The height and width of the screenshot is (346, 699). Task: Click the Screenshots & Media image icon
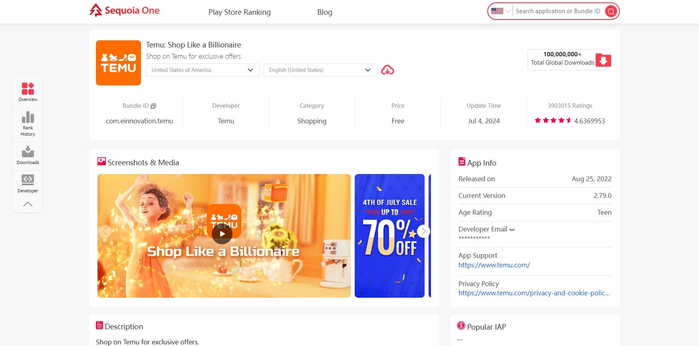click(101, 161)
